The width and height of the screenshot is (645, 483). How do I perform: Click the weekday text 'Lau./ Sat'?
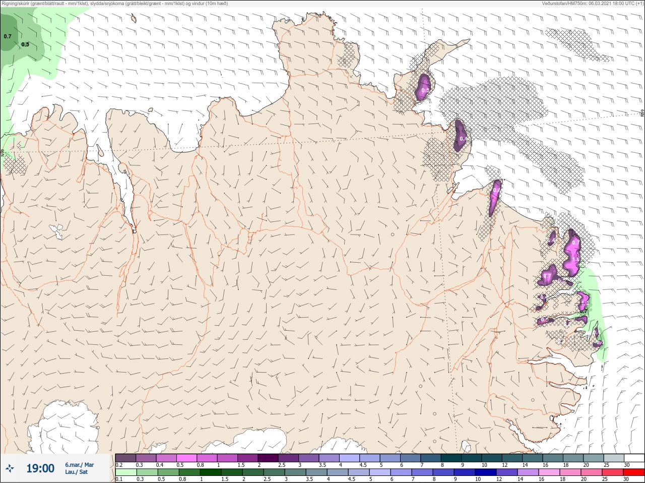[76, 472]
